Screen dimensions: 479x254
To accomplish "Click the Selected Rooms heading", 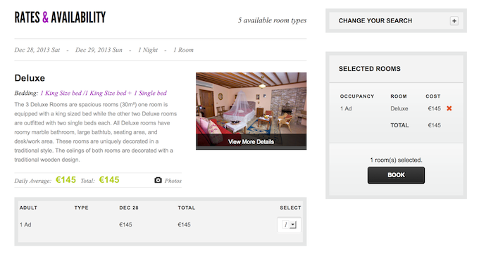I will tap(369, 69).
